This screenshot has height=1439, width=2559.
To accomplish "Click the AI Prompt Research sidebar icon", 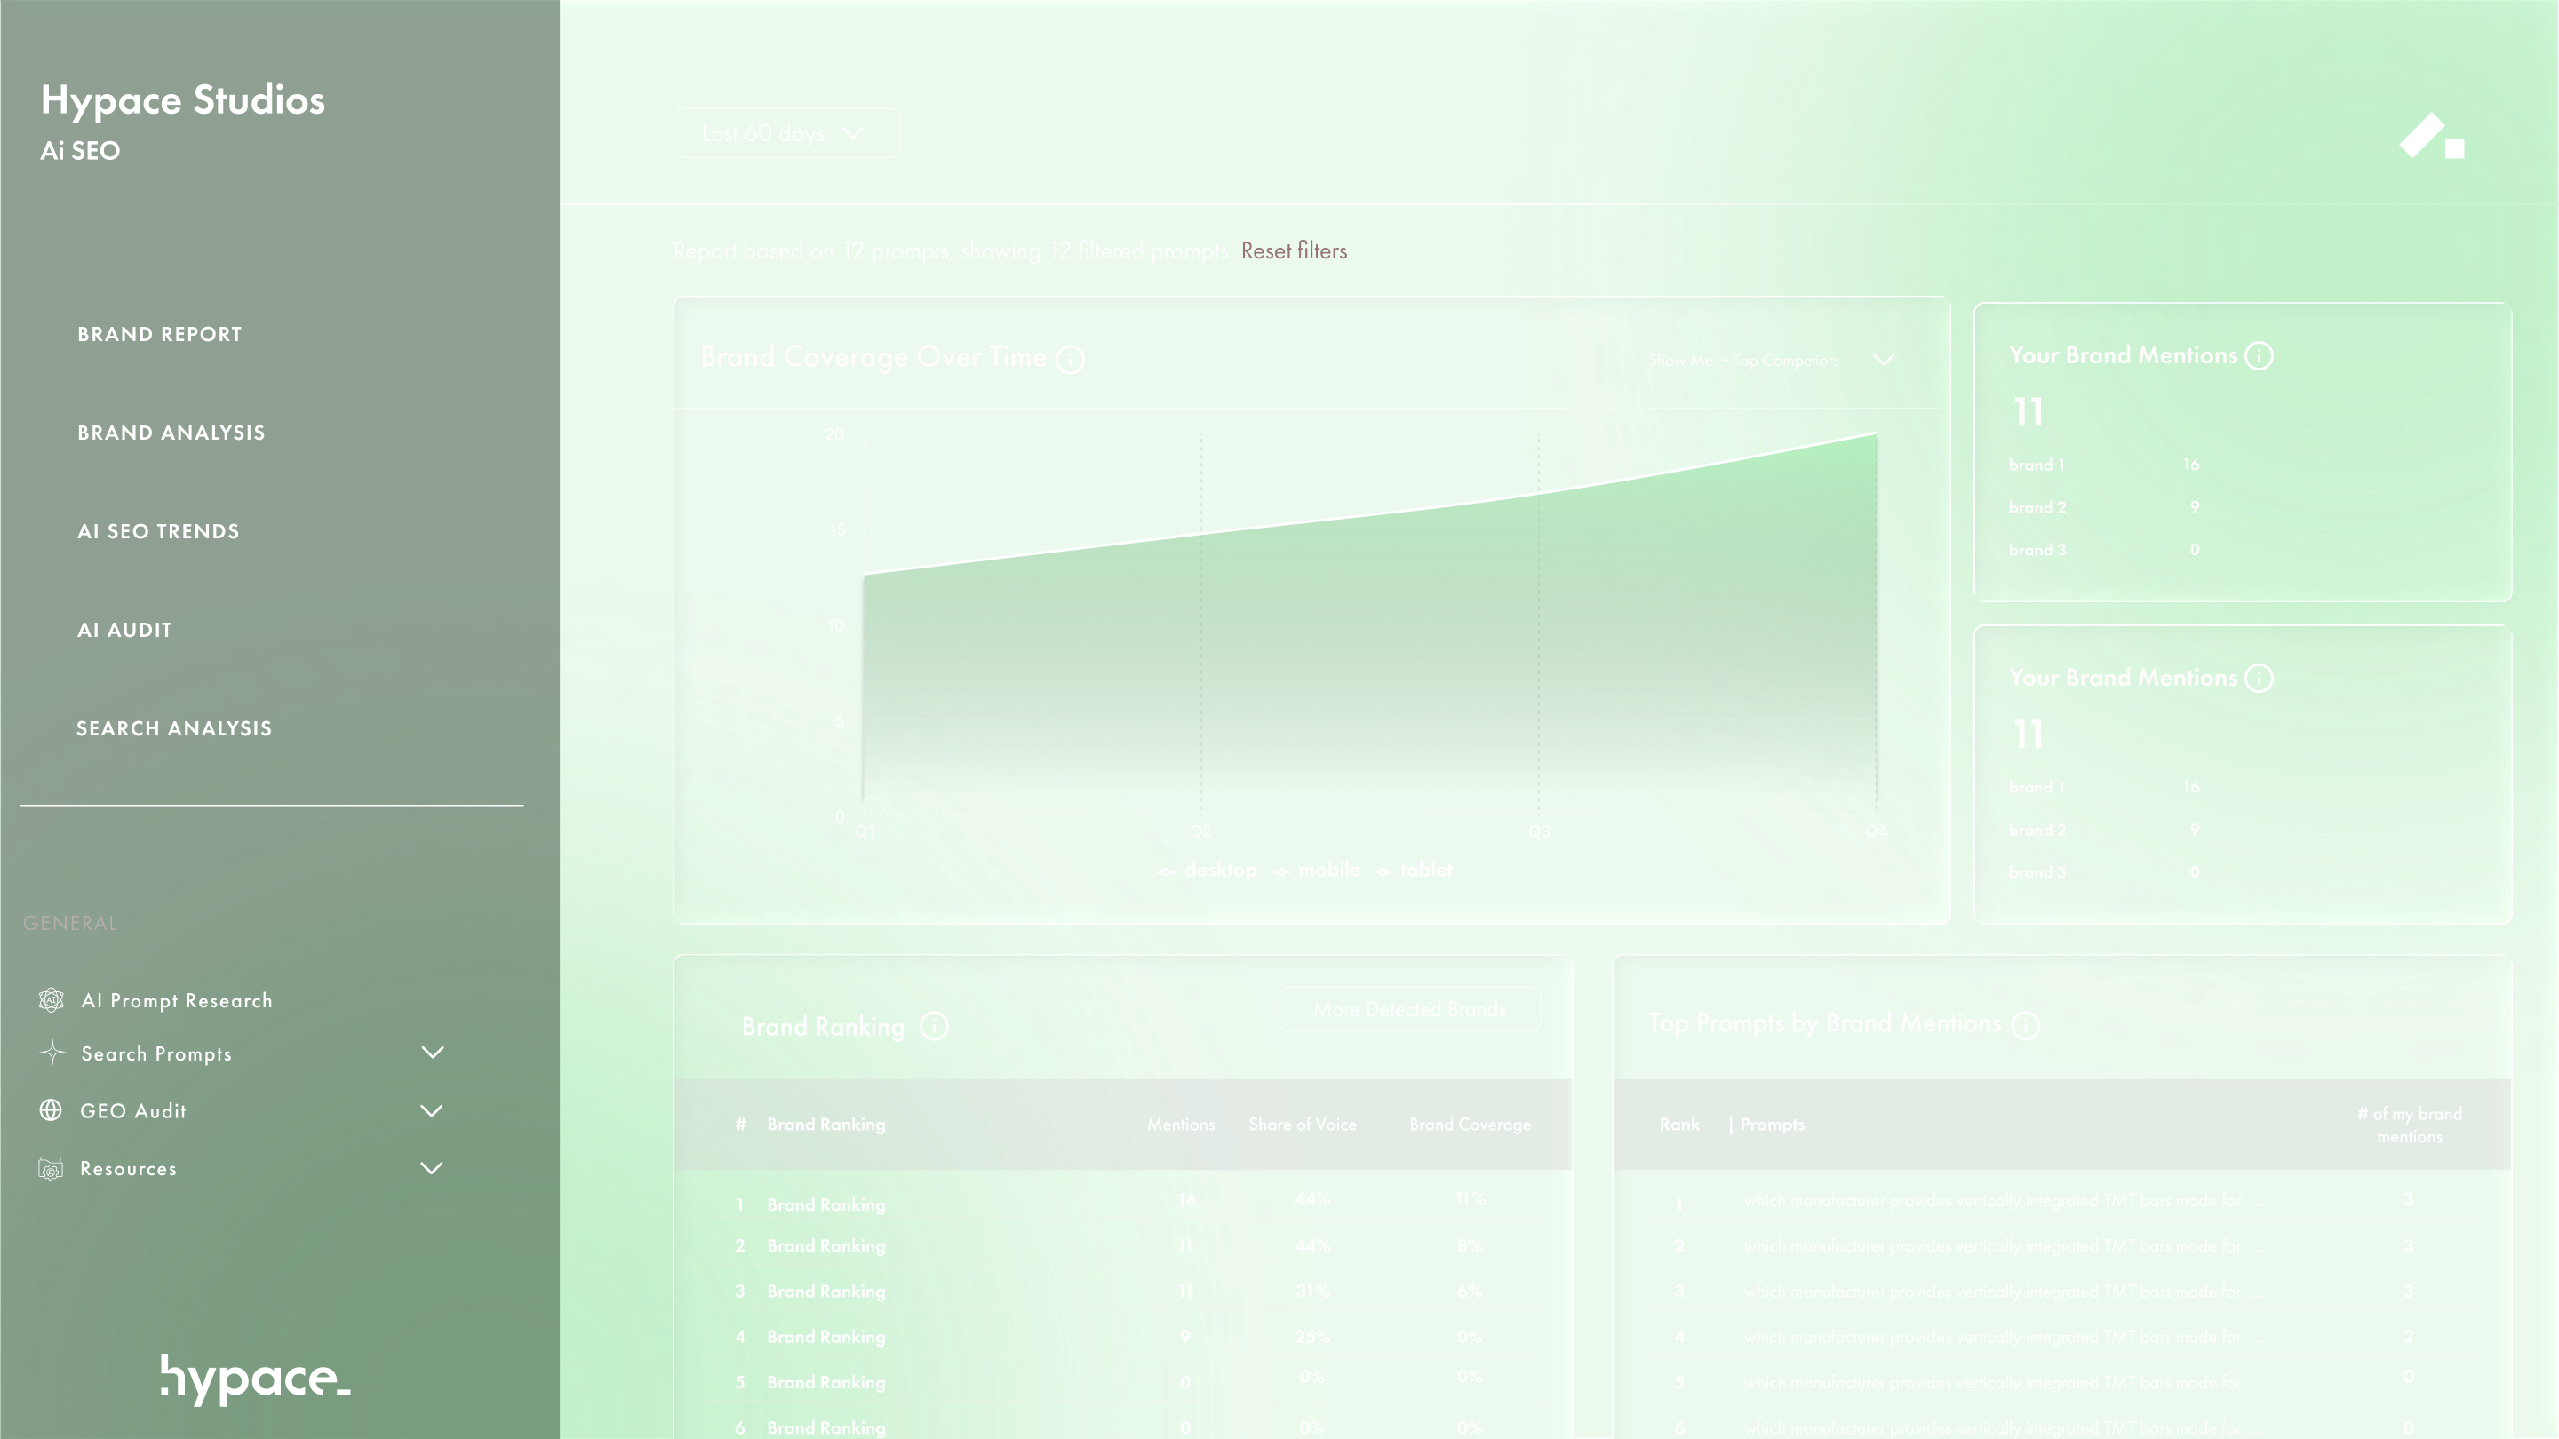I will point(51,1000).
